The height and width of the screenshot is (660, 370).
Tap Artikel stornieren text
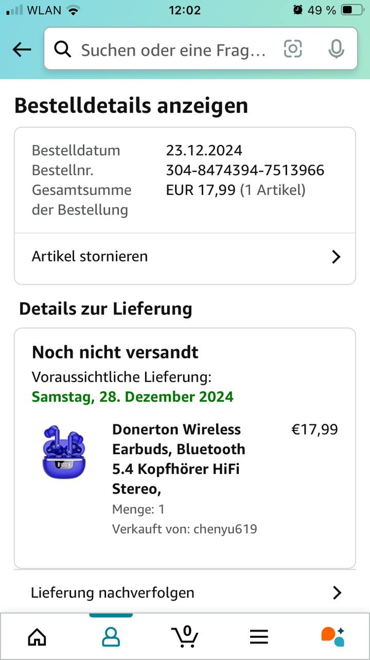90,256
